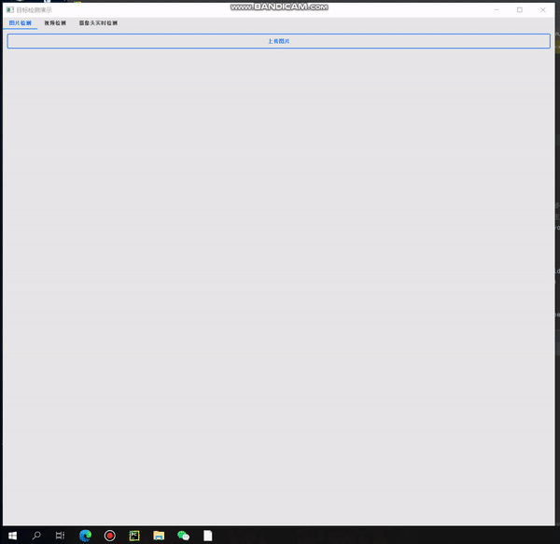
Task: Click the app icon in the title bar
Action: (x=10, y=9)
